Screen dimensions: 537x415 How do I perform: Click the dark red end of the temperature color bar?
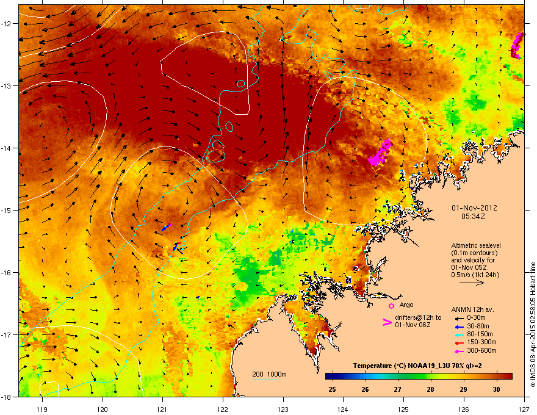[x=508, y=376]
